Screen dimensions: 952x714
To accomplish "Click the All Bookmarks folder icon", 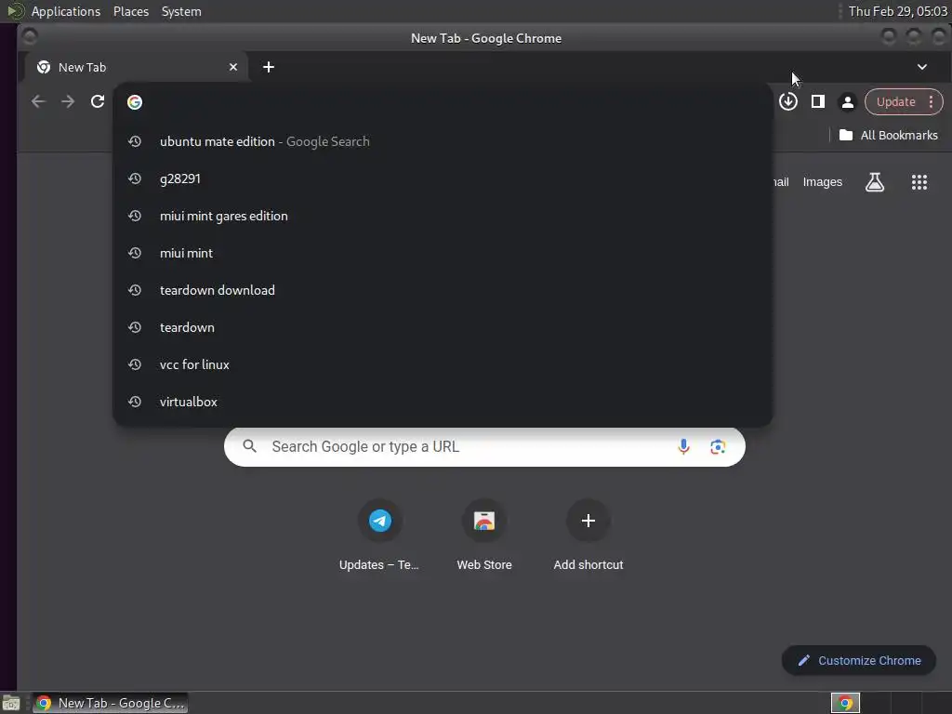I will click(846, 135).
